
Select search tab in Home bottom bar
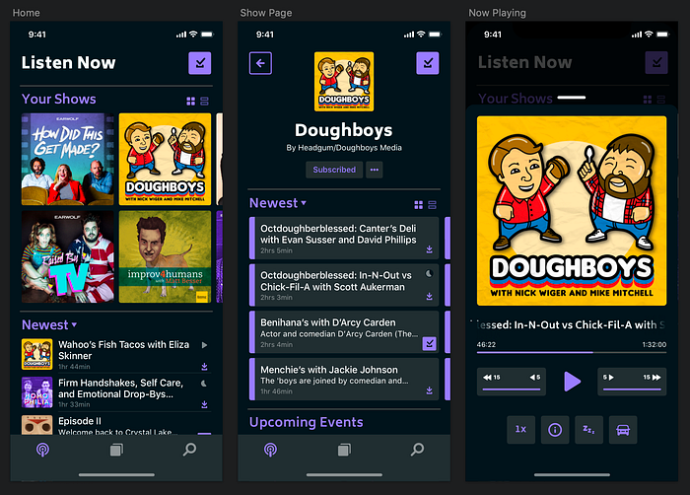click(189, 450)
